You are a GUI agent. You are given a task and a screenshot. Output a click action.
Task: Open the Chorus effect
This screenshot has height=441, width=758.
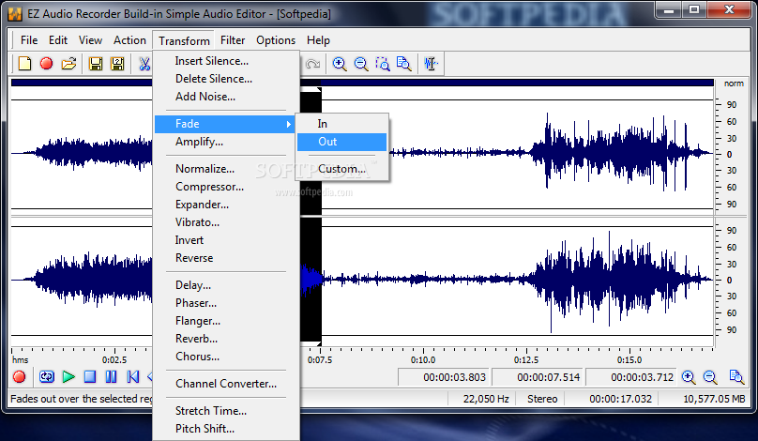coord(225,357)
